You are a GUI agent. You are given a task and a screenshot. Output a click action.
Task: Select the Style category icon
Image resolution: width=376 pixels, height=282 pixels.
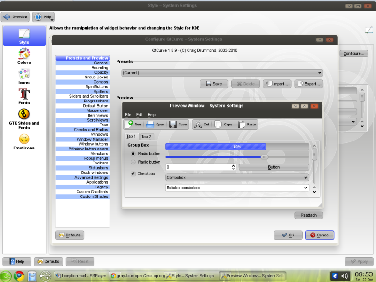point(24,36)
